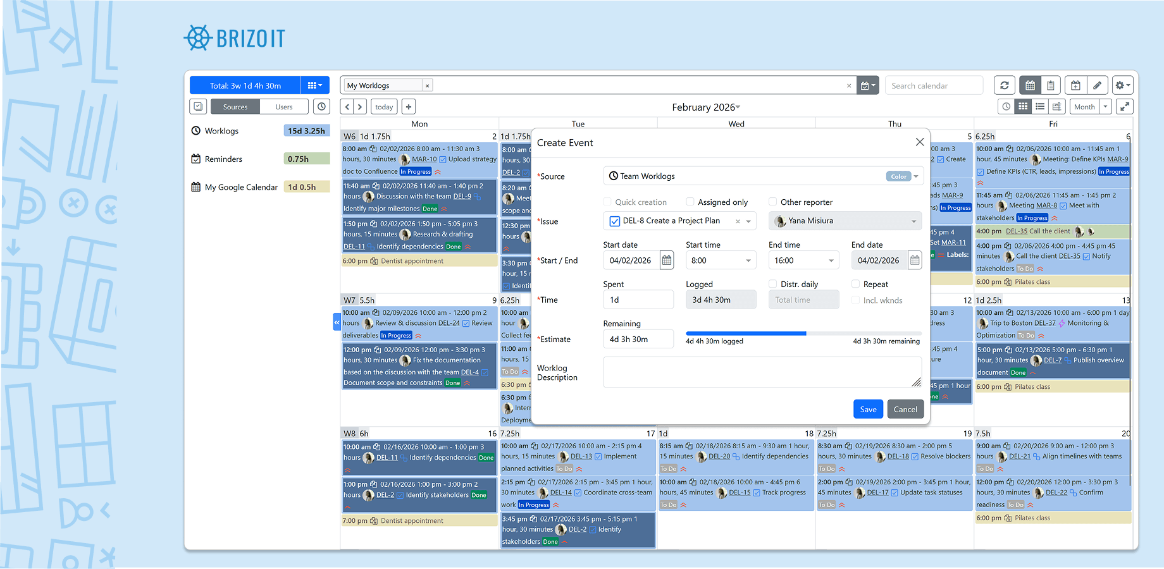Viewport: 1164px width, 569px height.
Task: Create a new event via the calendar-plus icon
Action: 1075,85
